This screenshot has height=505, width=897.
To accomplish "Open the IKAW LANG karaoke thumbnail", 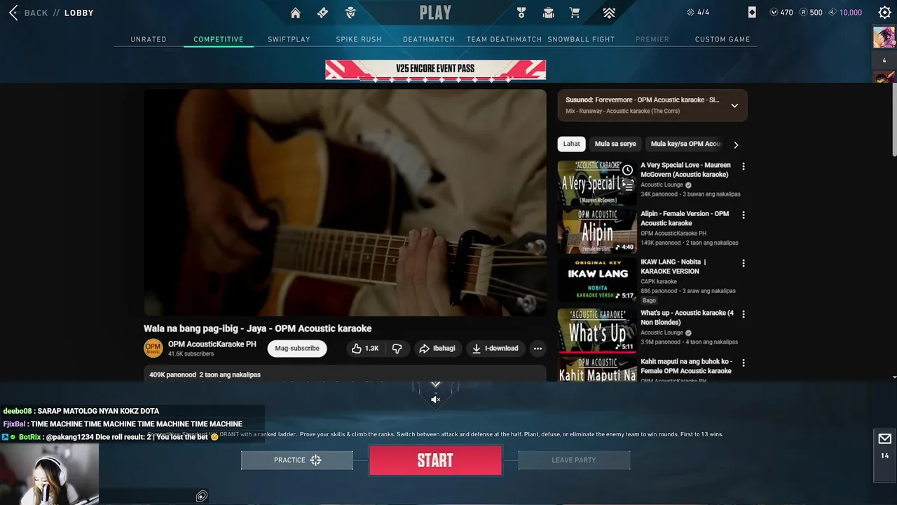I will tap(597, 279).
